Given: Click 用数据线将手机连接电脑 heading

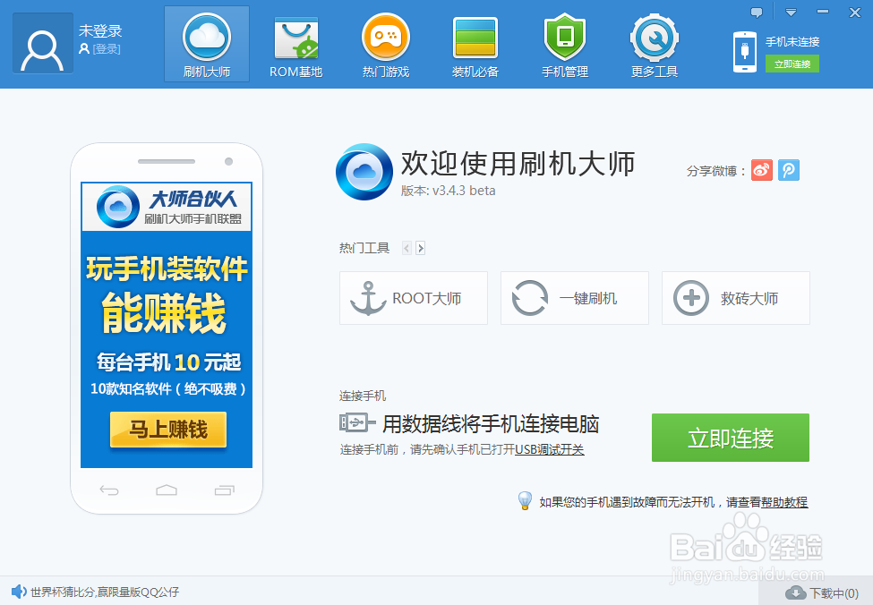Looking at the screenshot, I should click(x=491, y=424).
